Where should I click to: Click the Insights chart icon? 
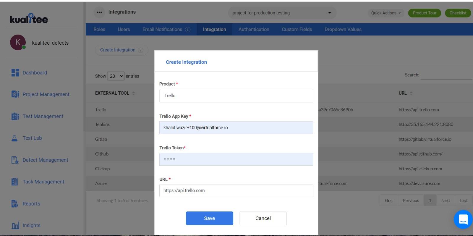(x=15, y=225)
